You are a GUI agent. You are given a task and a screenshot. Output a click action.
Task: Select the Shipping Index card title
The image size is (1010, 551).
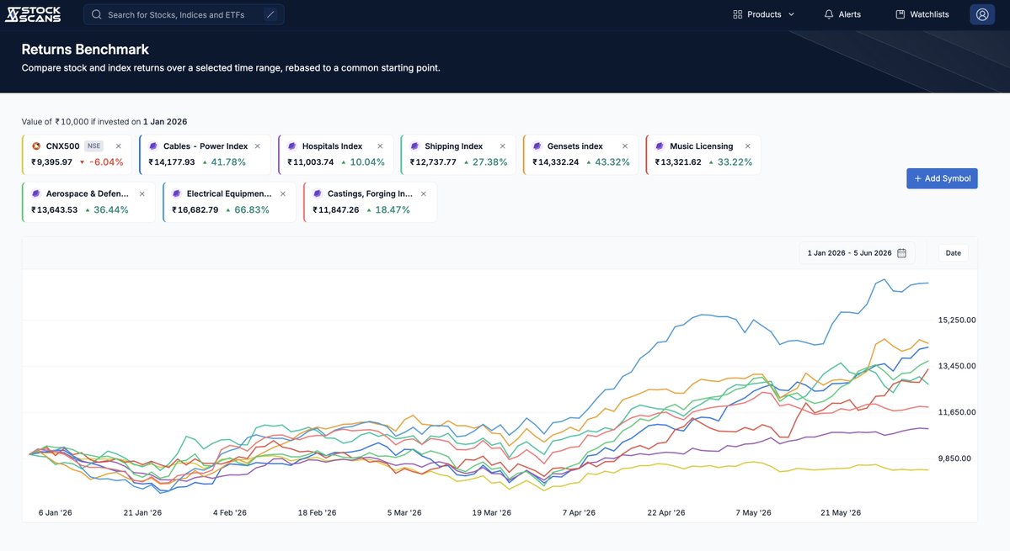(453, 146)
